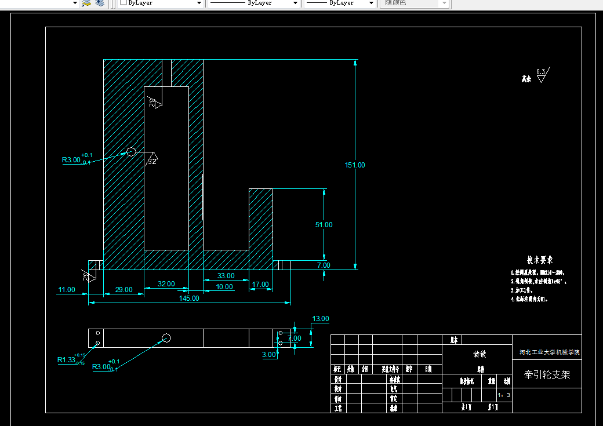The height and width of the screenshot is (426, 603).
Task: Select the 151.00 height dimension text
Action: 355,165
